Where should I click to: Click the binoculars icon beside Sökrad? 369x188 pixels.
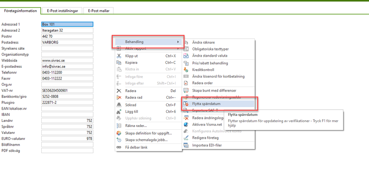coord(119,105)
